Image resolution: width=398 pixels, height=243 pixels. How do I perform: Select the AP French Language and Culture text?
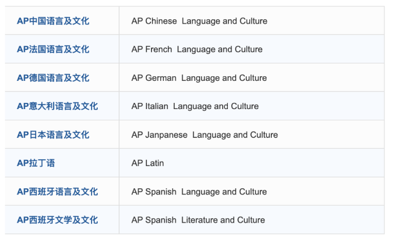point(197,49)
